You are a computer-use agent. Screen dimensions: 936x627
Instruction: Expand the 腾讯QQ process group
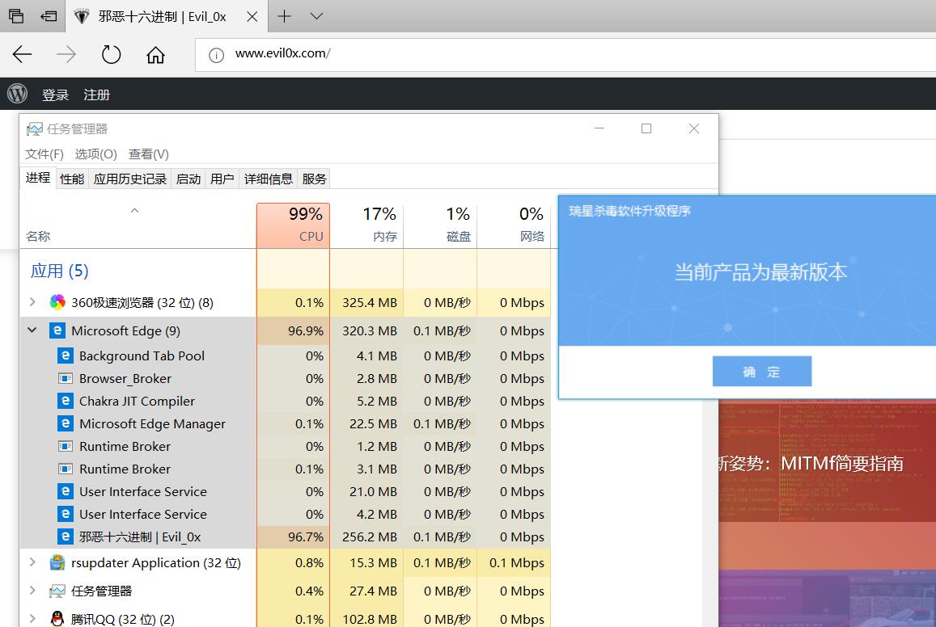(32, 619)
